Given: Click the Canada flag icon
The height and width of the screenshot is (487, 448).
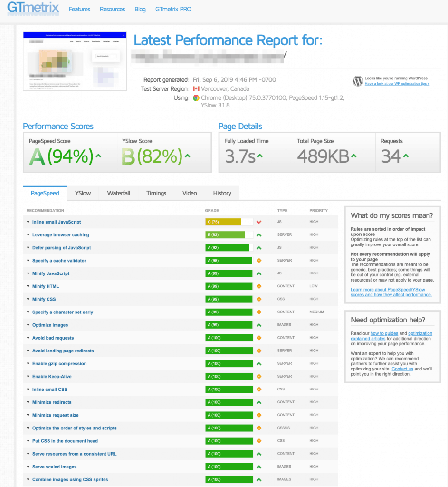Looking at the screenshot, I should pyautogui.click(x=196, y=89).
